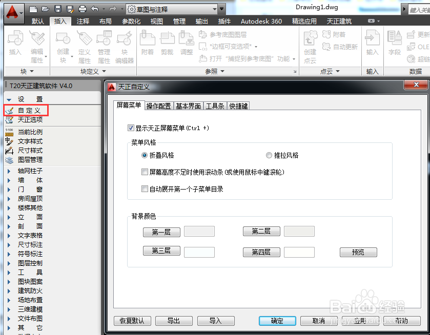Enable 屏幕高度不足时使用滚动条 checkbox
Image resolution: width=430 pixels, height=335 pixels.
tap(145, 172)
